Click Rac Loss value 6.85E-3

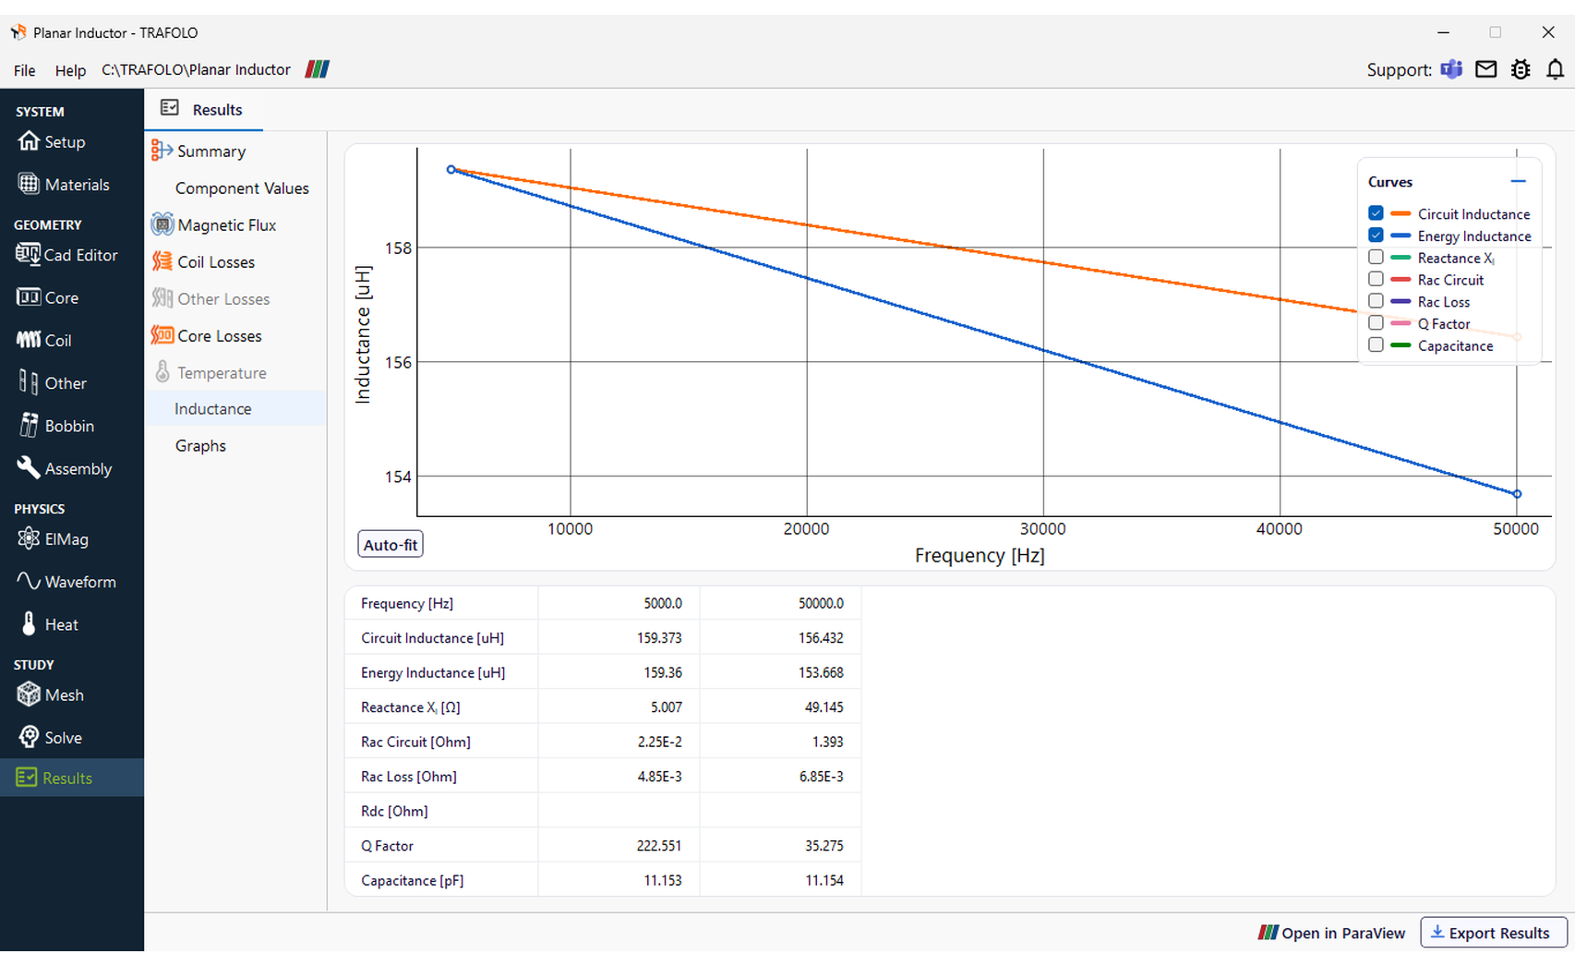[x=822, y=777]
